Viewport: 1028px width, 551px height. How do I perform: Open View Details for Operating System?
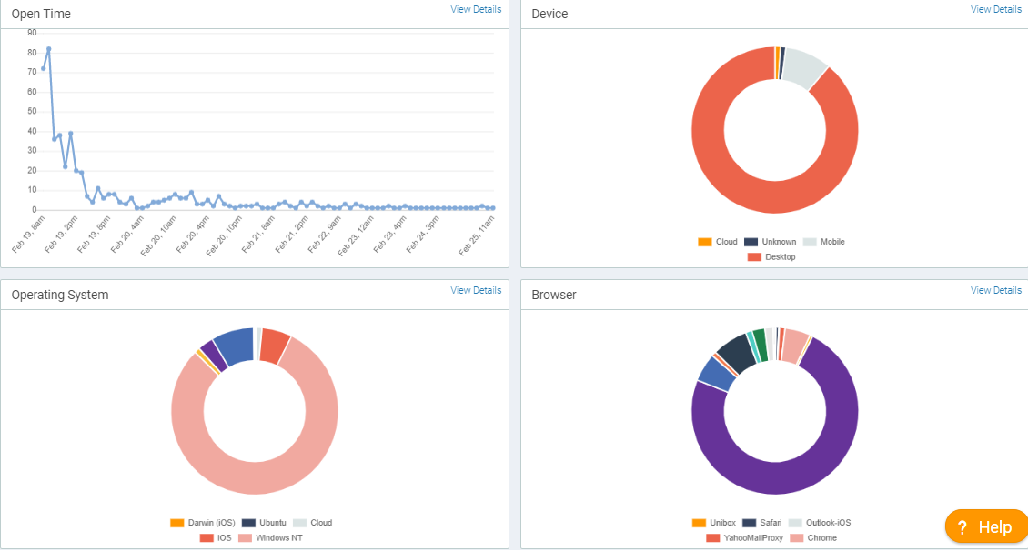point(475,290)
